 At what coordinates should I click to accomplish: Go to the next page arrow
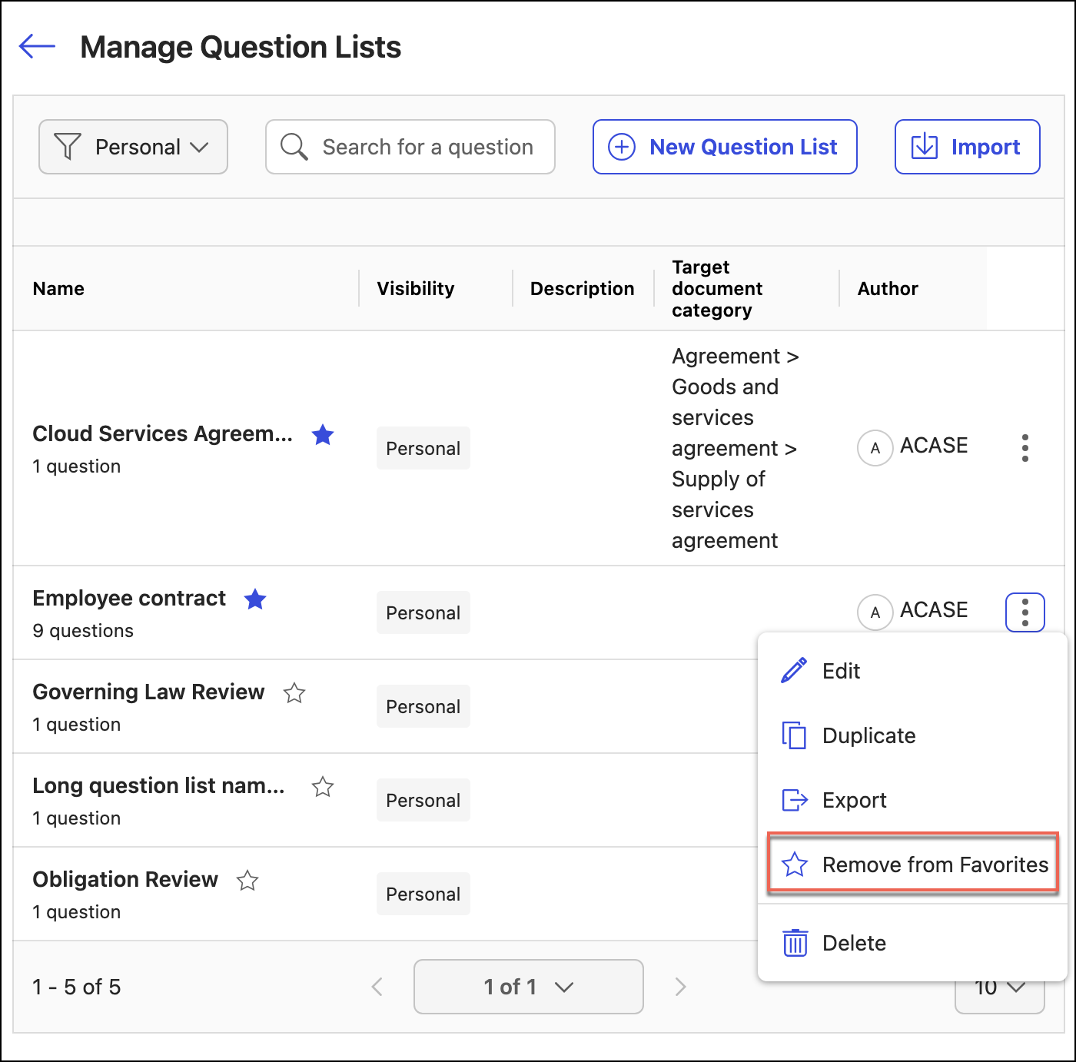pyautogui.click(x=680, y=987)
